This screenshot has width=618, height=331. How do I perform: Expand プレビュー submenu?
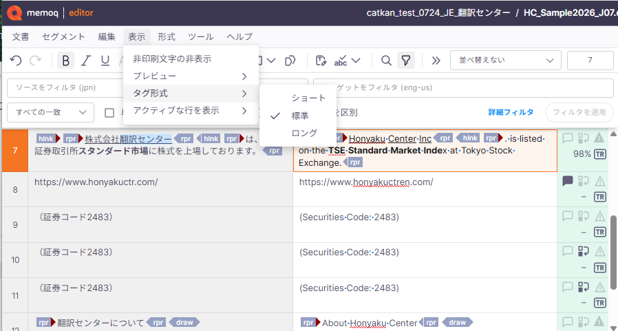pos(191,76)
